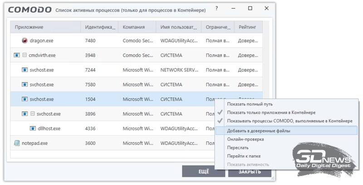Viewport: 363px width, 185px height.
Task: Click process ID 4336
Action: point(90,128)
